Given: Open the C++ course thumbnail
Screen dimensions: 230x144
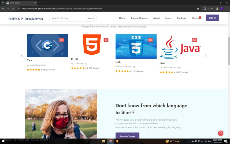Looking at the screenshot, I should (x=47, y=45).
